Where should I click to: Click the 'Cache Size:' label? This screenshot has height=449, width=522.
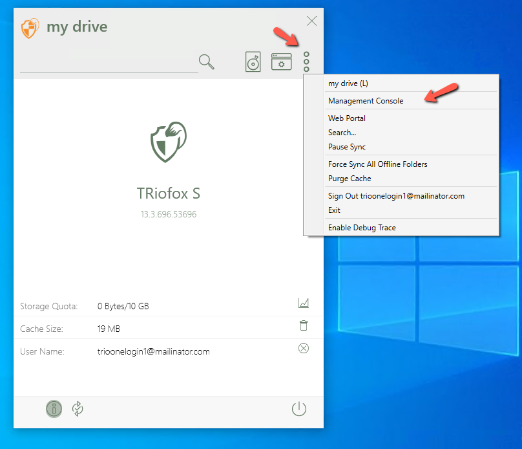[41, 329]
